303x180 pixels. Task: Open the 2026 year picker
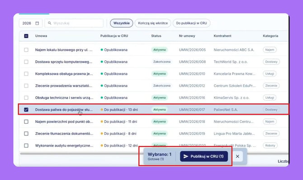pos(31,23)
